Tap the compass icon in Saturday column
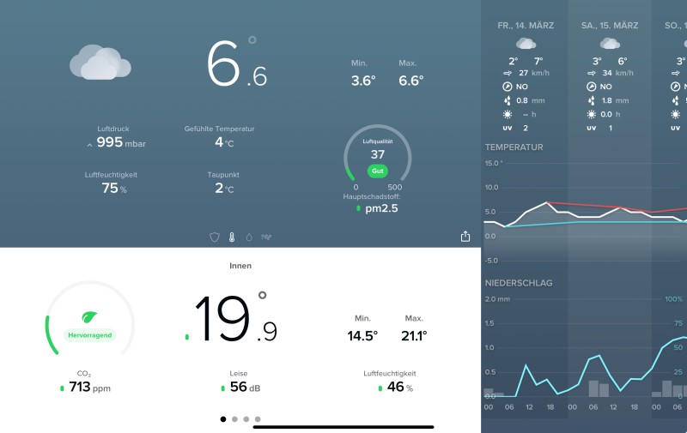687x433 pixels. pyautogui.click(x=592, y=87)
